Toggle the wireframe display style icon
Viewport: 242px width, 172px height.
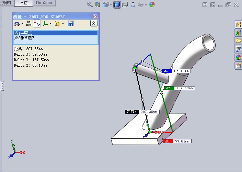[125, 4]
